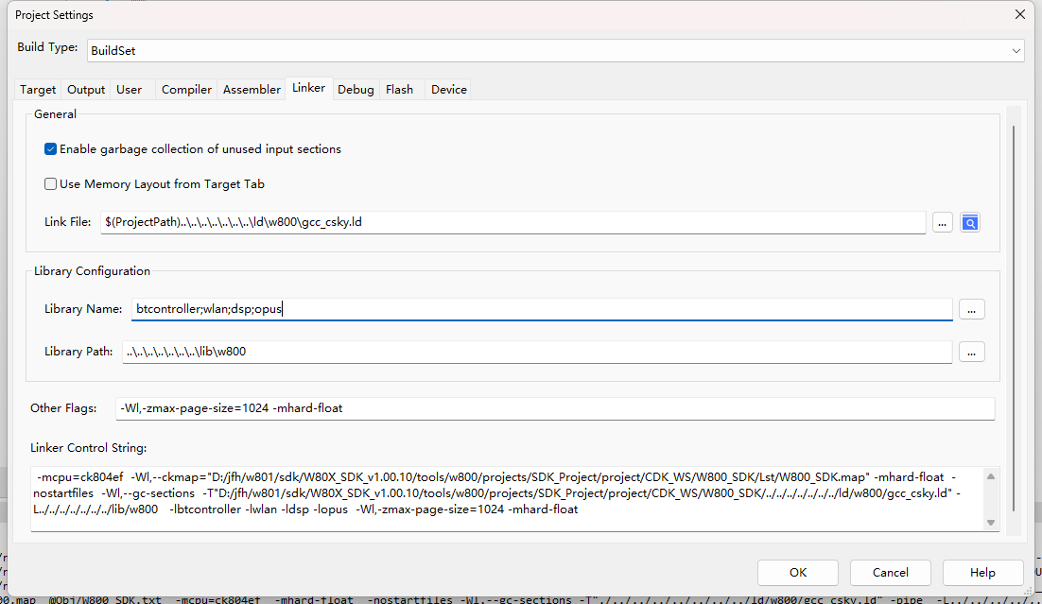Disable garbage collection of unused input sections
Viewport: 1042px width, 604px height.
tap(51, 149)
